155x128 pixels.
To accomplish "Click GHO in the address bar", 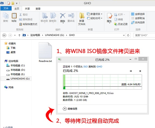I will [72, 35].
